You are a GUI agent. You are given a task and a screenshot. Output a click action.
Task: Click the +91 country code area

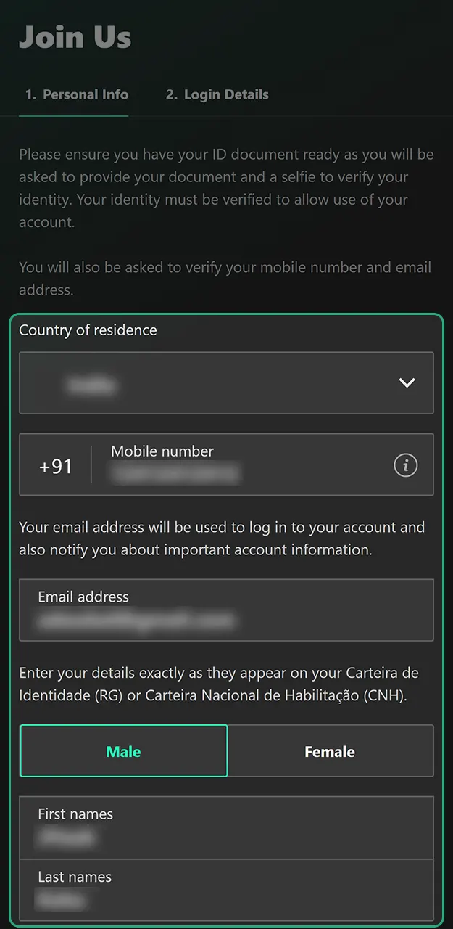pos(55,464)
